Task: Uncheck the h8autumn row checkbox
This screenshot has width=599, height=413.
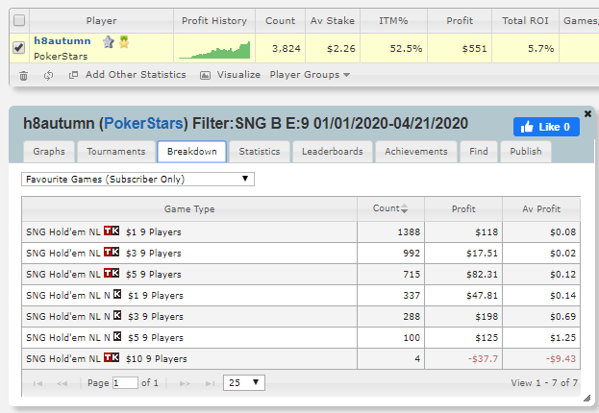Action: click(x=19, y=48)
